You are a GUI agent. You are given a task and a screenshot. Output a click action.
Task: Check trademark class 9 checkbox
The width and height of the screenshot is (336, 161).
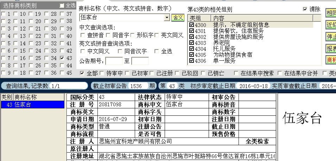click(3, 73)
